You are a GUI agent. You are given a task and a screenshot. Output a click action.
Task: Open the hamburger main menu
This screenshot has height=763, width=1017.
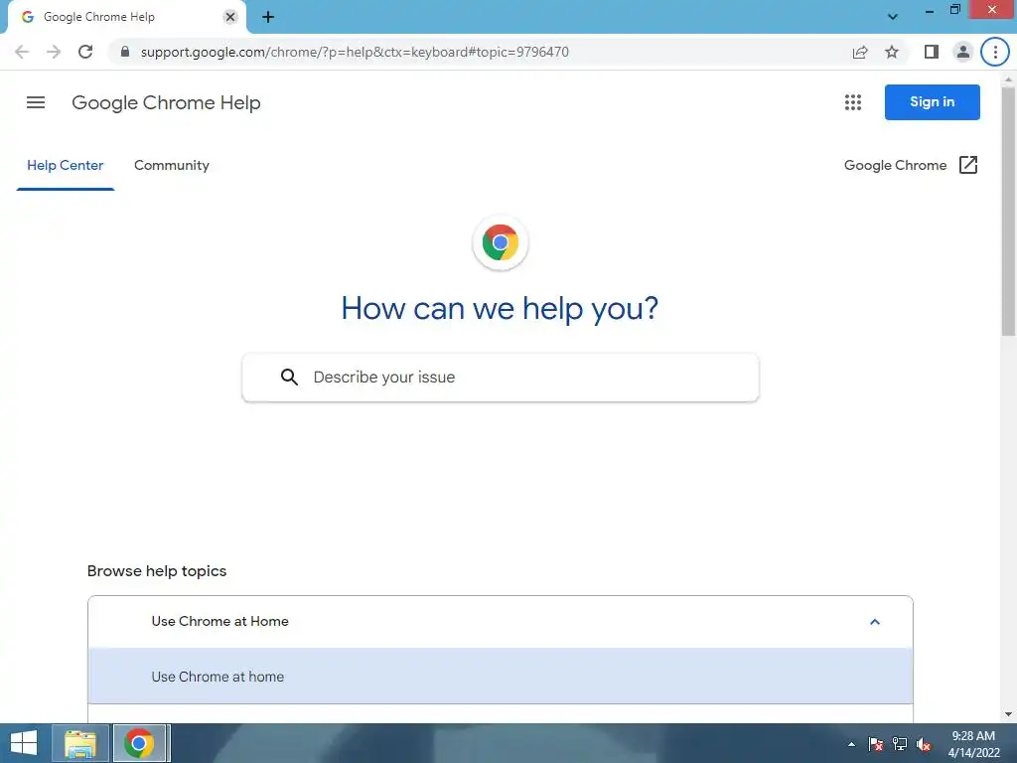pyautogui.click(x=36, y=102)
